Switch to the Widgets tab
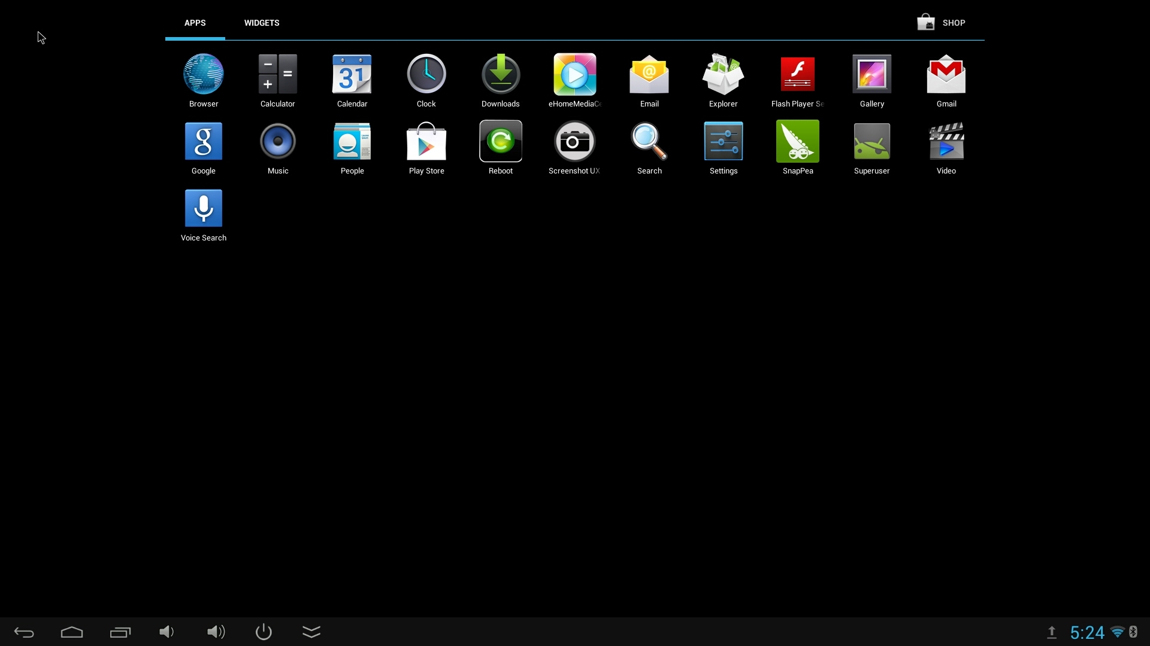 click(x=261, y=22)
